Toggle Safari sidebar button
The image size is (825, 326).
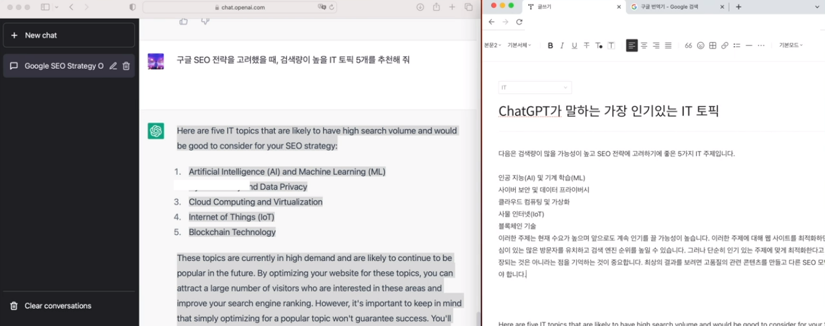pos(45,7)
